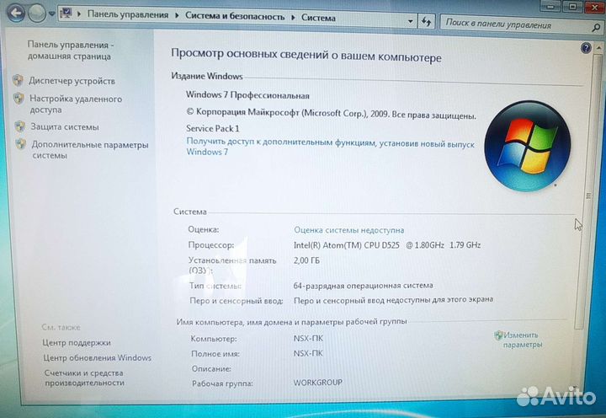Click 'Service Pack 1' text
This screenshot has height=418, width=606.
tap(213, 128)
